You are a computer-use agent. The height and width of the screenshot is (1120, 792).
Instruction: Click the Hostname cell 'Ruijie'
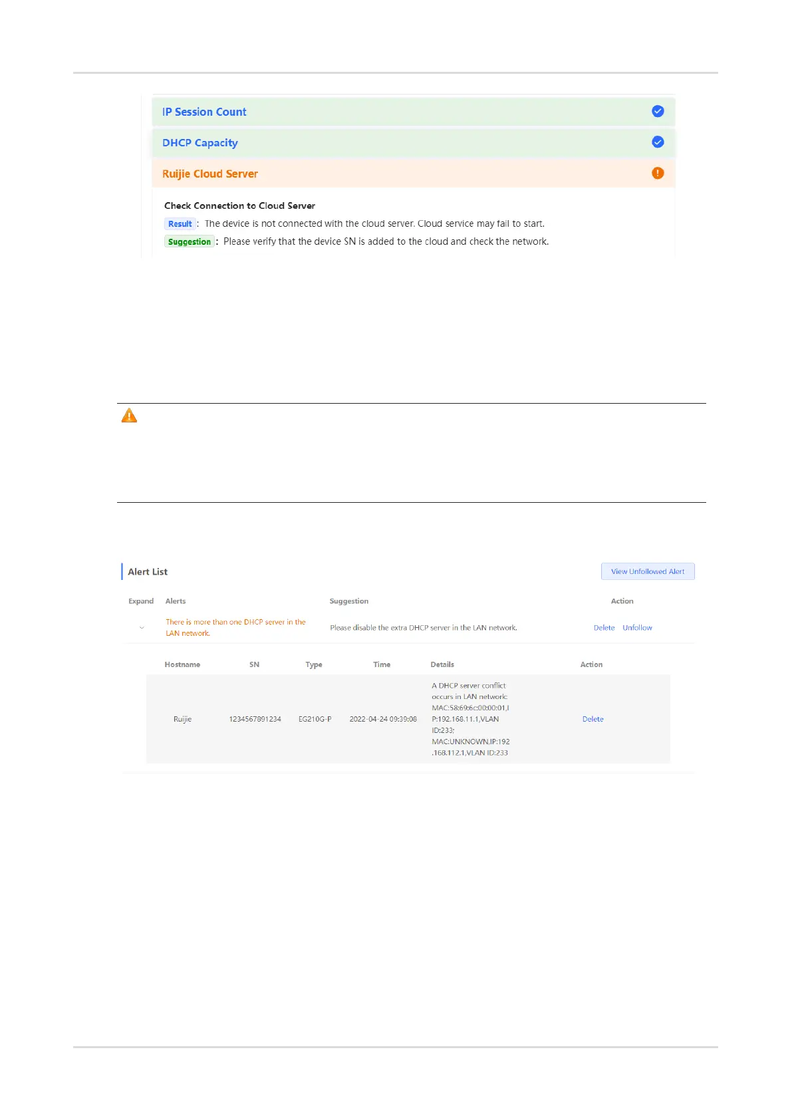[182, 719]
